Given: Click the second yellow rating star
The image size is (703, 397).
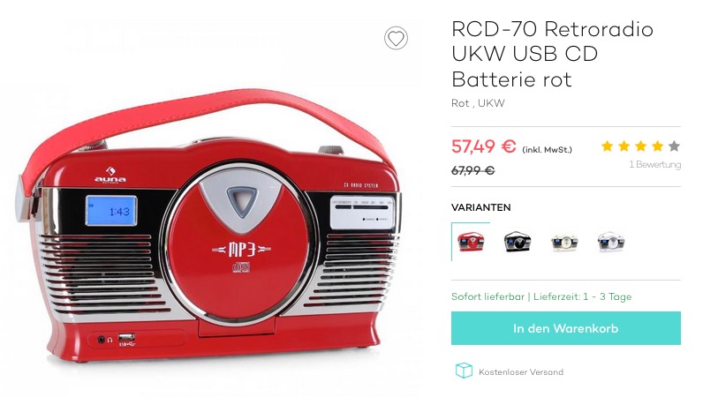Looking at the screenshot, I should click(x=624, y=146).
